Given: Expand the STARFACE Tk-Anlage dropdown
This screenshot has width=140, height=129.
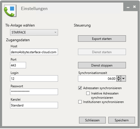Looking at the screenshot, I should 34,32.
